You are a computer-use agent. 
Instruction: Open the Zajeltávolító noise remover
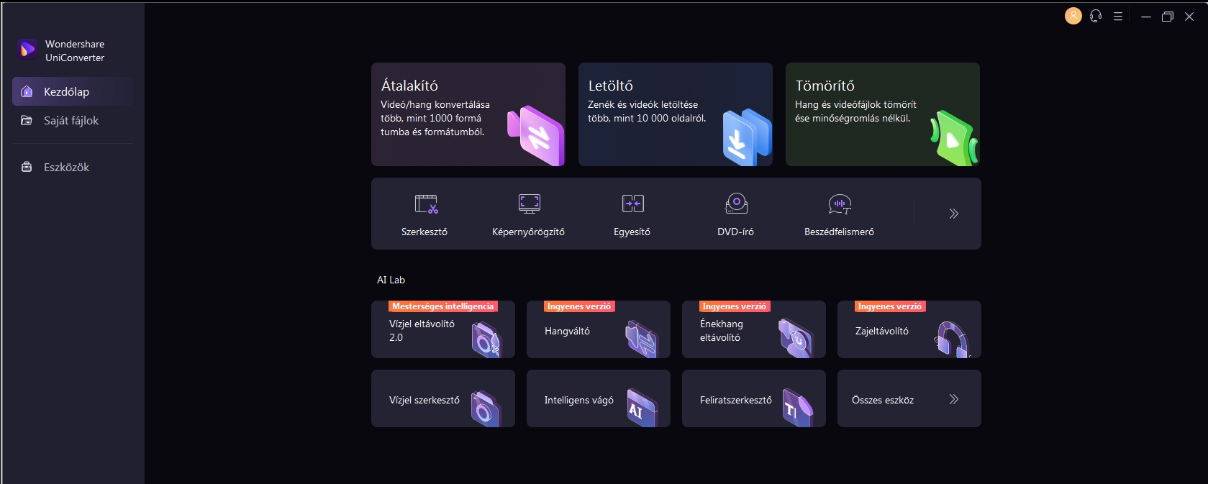909,332
